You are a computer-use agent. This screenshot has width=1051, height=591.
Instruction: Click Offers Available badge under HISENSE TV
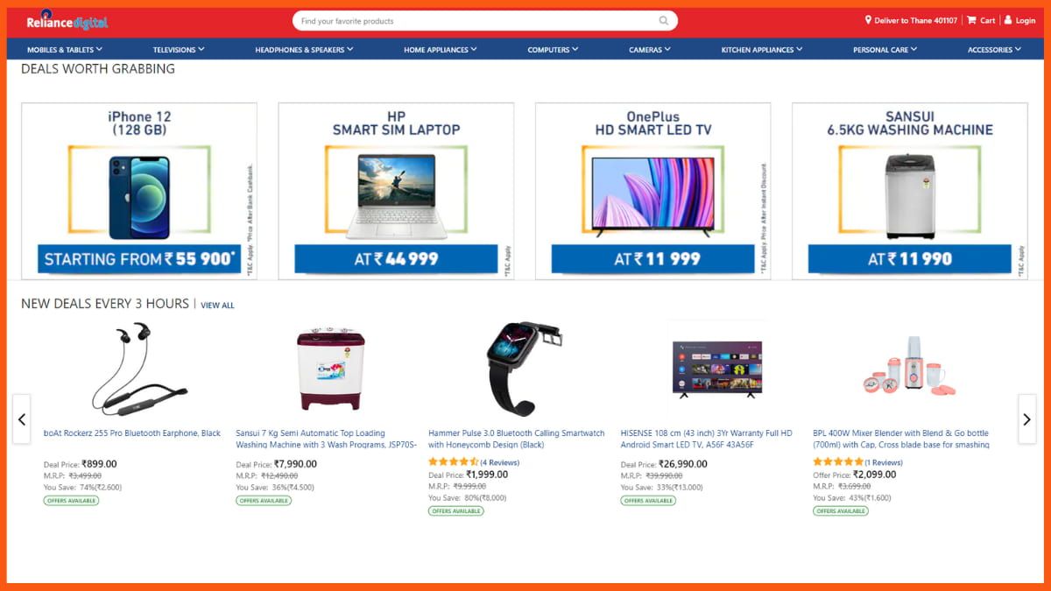(648, 501)
